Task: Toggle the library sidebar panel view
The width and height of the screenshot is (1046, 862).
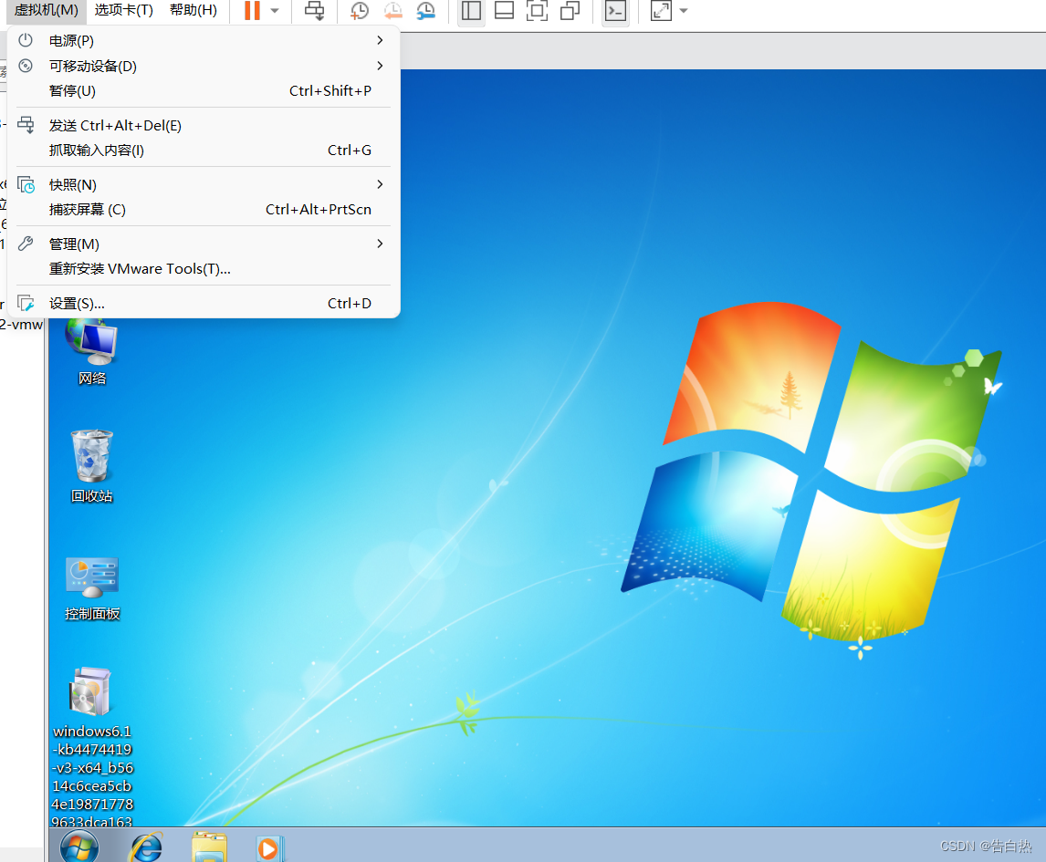Action: coord(471,11)
